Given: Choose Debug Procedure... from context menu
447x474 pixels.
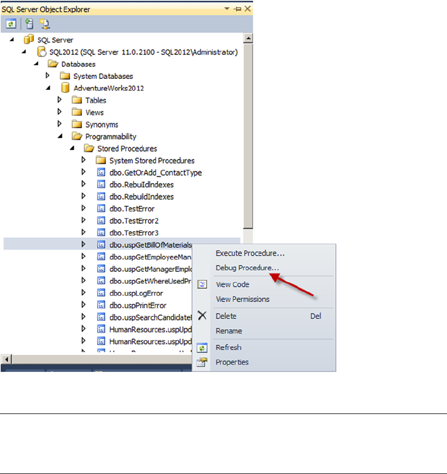Looking at the screenshot, I should click(247, 268).
